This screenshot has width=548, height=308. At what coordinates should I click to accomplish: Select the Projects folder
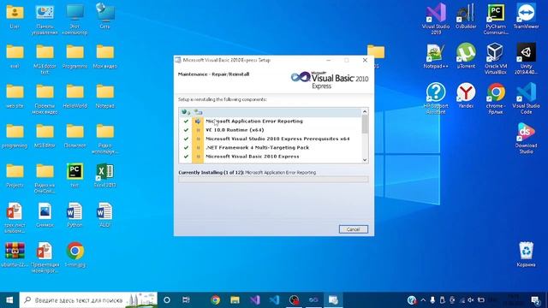coord(15,175)
